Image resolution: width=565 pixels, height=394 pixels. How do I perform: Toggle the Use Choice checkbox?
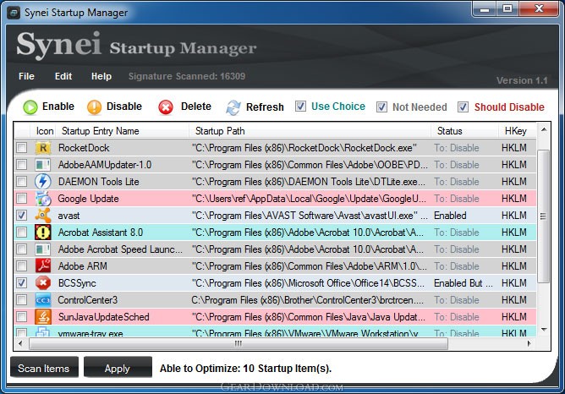[x=300, y=107]
